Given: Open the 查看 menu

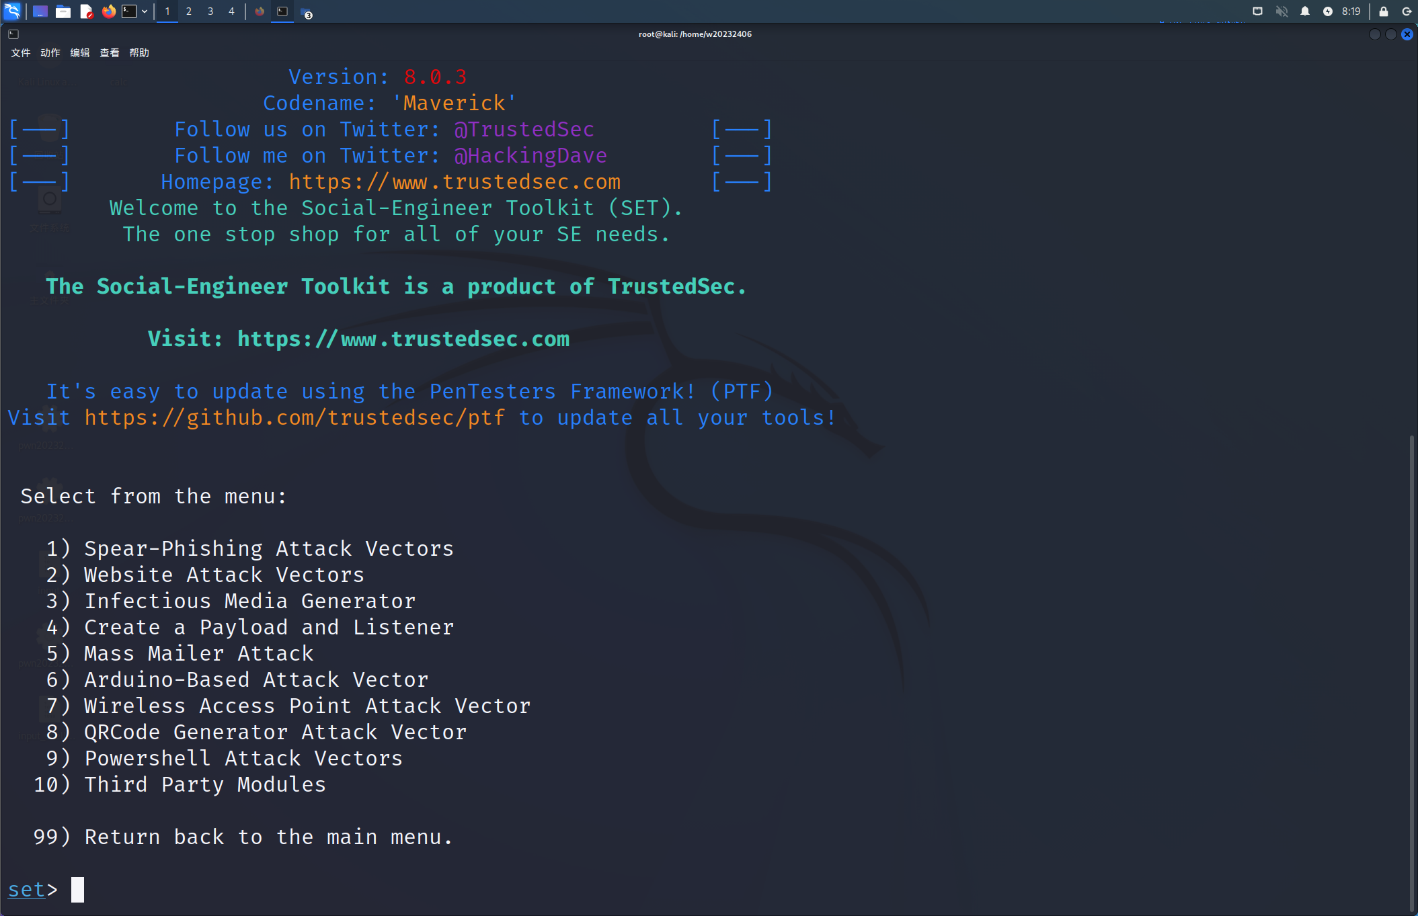Looking at the screenshot, I should click(109, 53).
